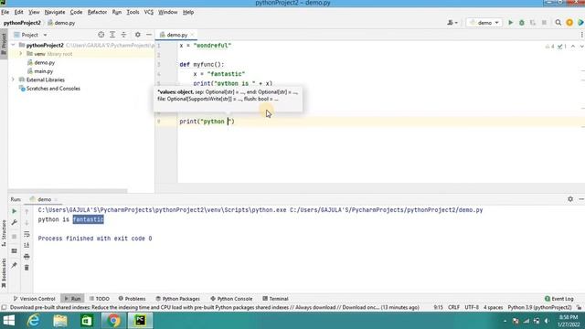Open the Version Control tool window
585x329 pixels.
(x=35, y=299)
